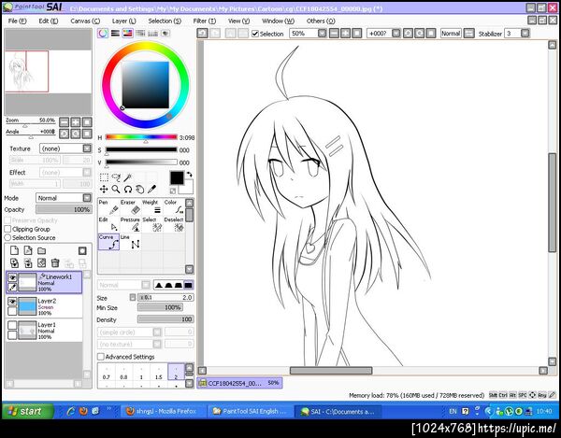Image resolution: width=561 pixels, height=438 pixels.
Task: Select the move tool
Action: click(104, 190)
